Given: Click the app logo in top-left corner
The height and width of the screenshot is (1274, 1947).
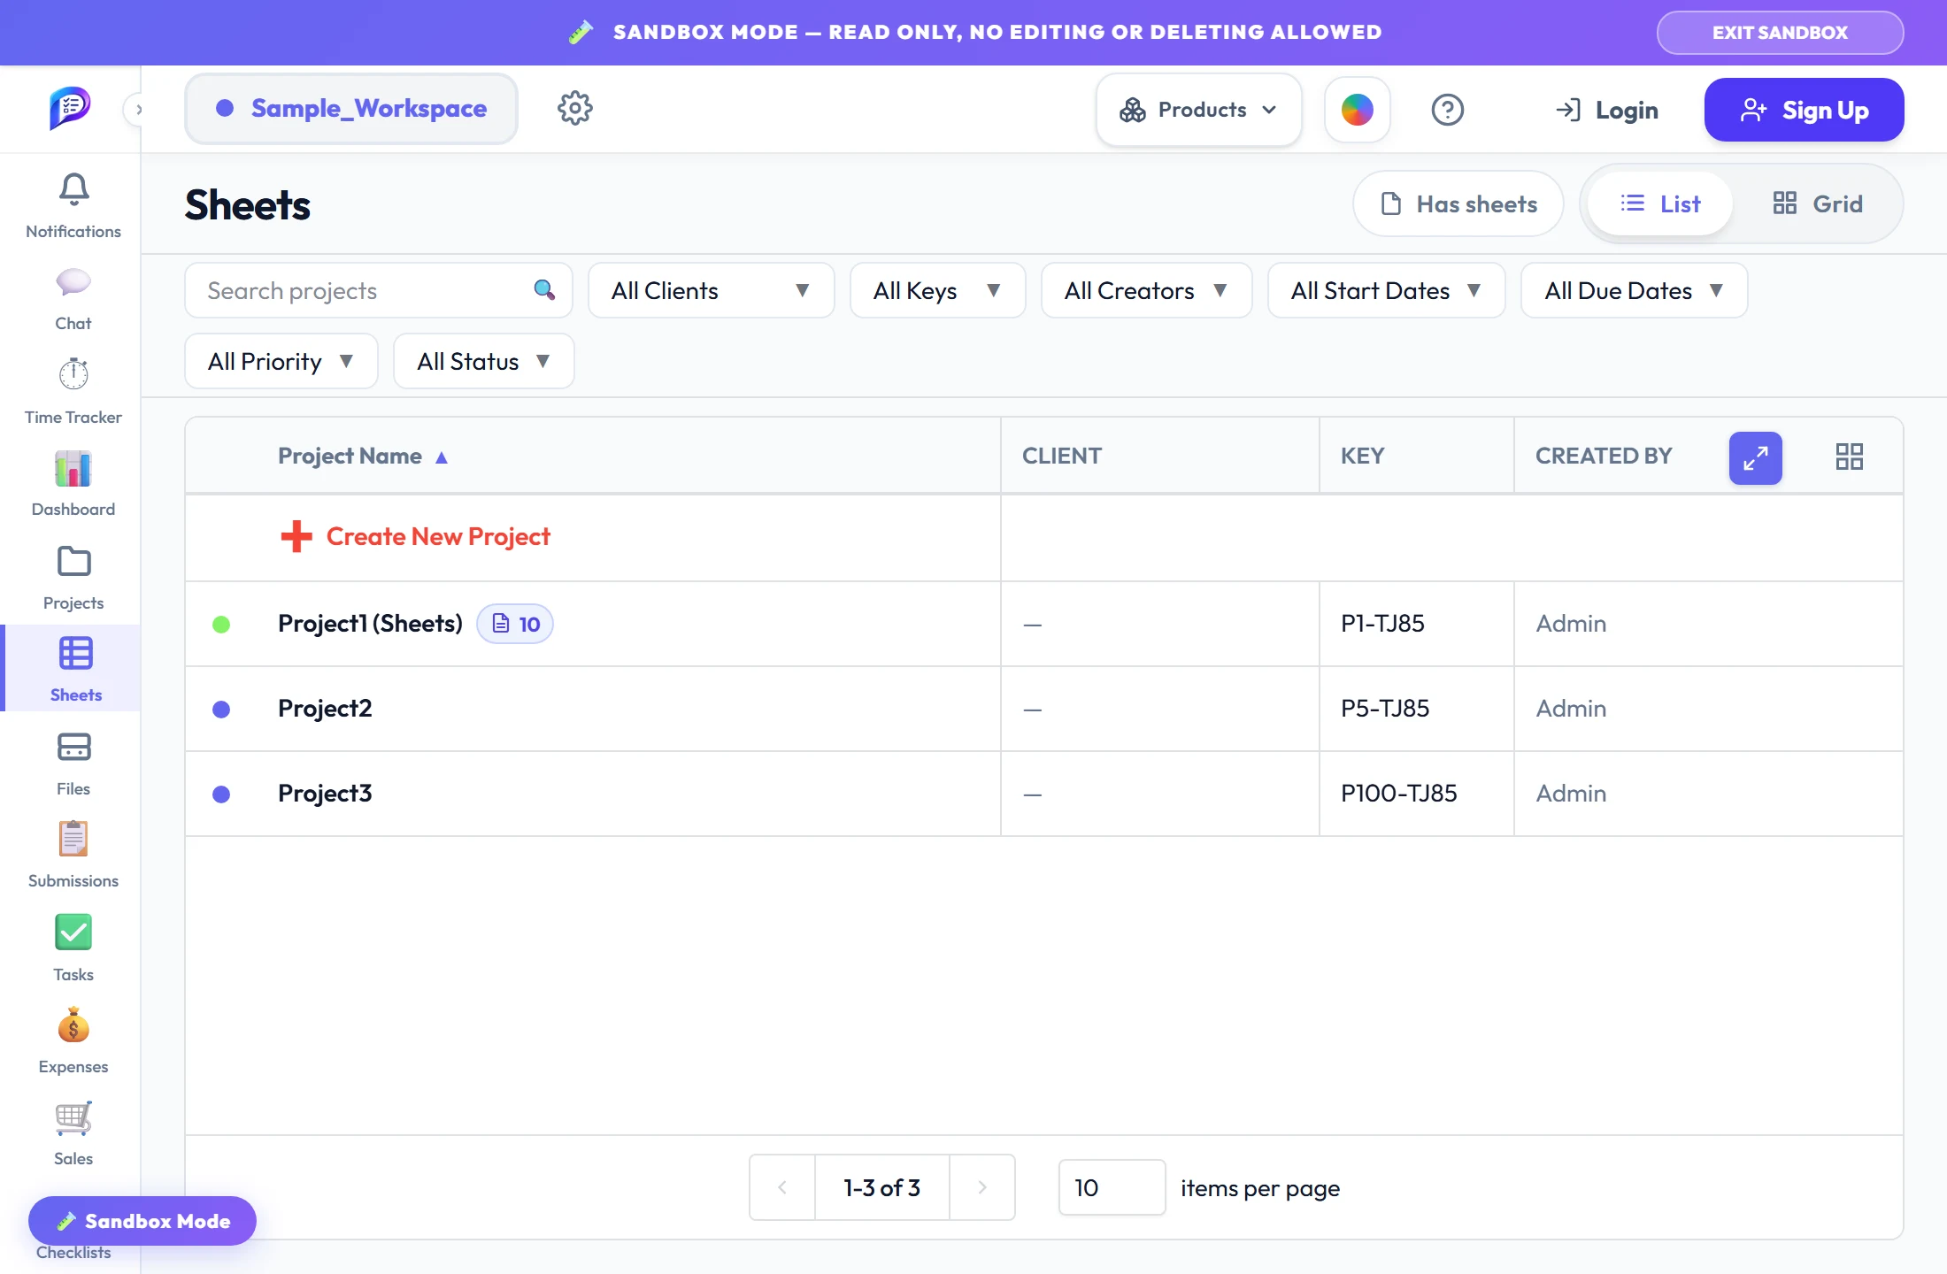Looking at the screenshot, I should pyautogui.click(x=70, y=108).
